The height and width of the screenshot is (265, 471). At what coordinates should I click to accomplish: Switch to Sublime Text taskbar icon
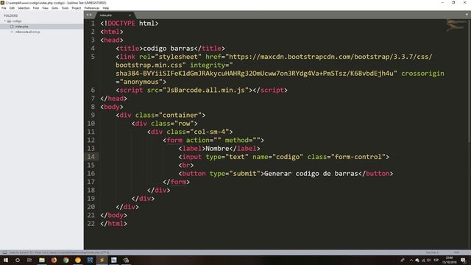102,260
